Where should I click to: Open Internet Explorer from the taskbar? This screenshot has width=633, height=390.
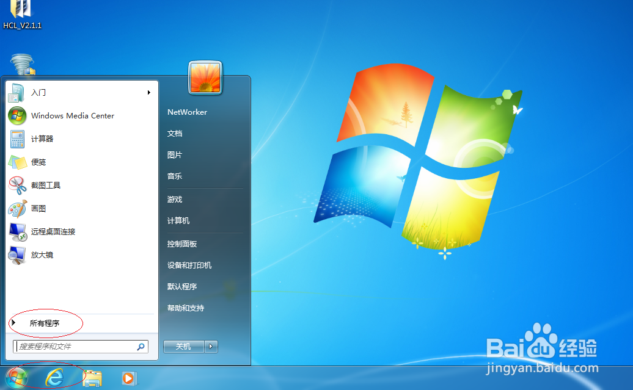[54, 378]
